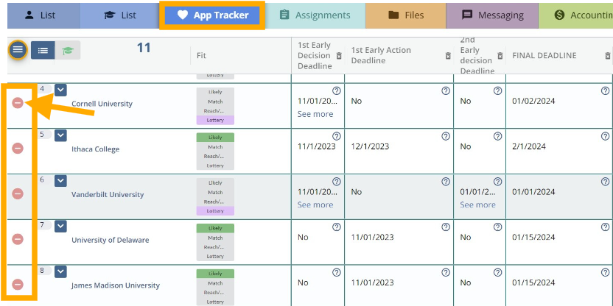Remove University of Delaware from list

pyautogui.click(x=18, y=239)
